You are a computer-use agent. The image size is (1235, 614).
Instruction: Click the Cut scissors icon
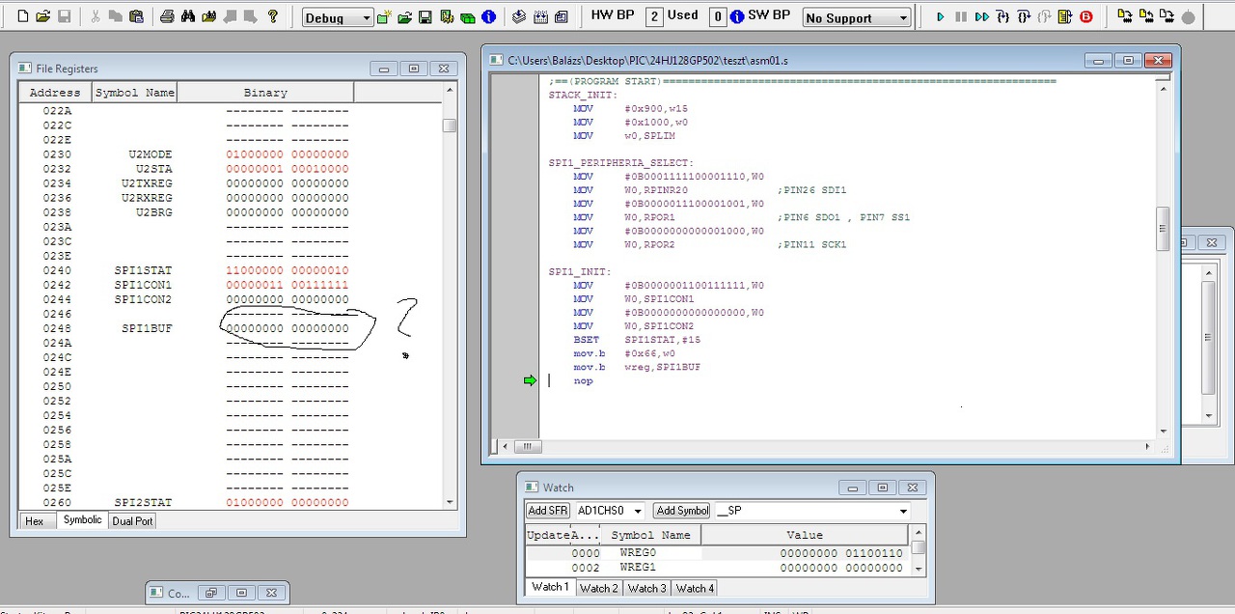(95, 16)
